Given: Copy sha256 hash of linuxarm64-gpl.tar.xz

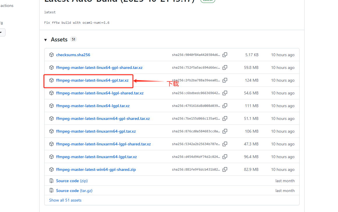Looking at the screenshot, I should tap(225, 131).
